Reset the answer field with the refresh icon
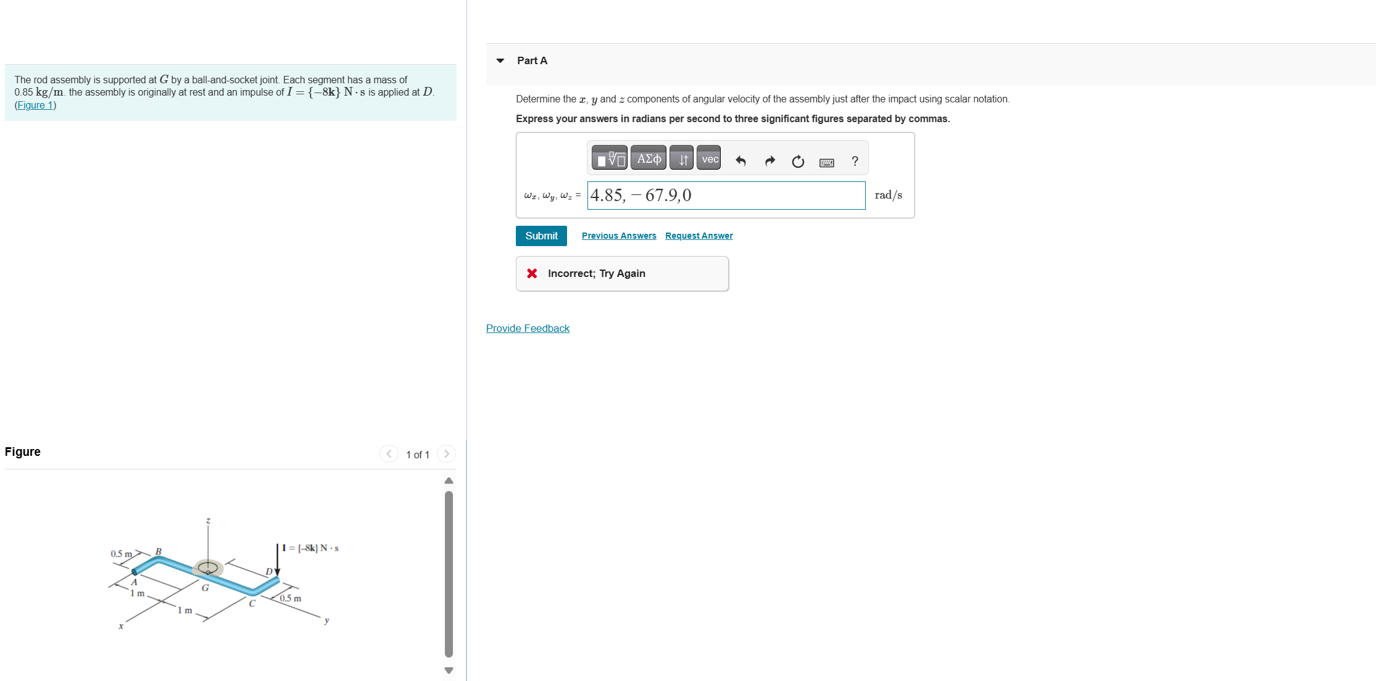The image size is (1376, 681). (x=798, y=161)
